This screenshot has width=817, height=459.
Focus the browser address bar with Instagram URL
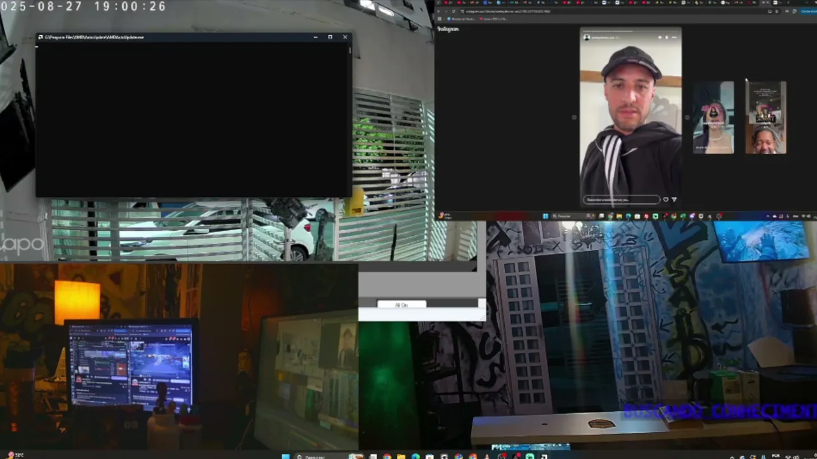(620, 11)
